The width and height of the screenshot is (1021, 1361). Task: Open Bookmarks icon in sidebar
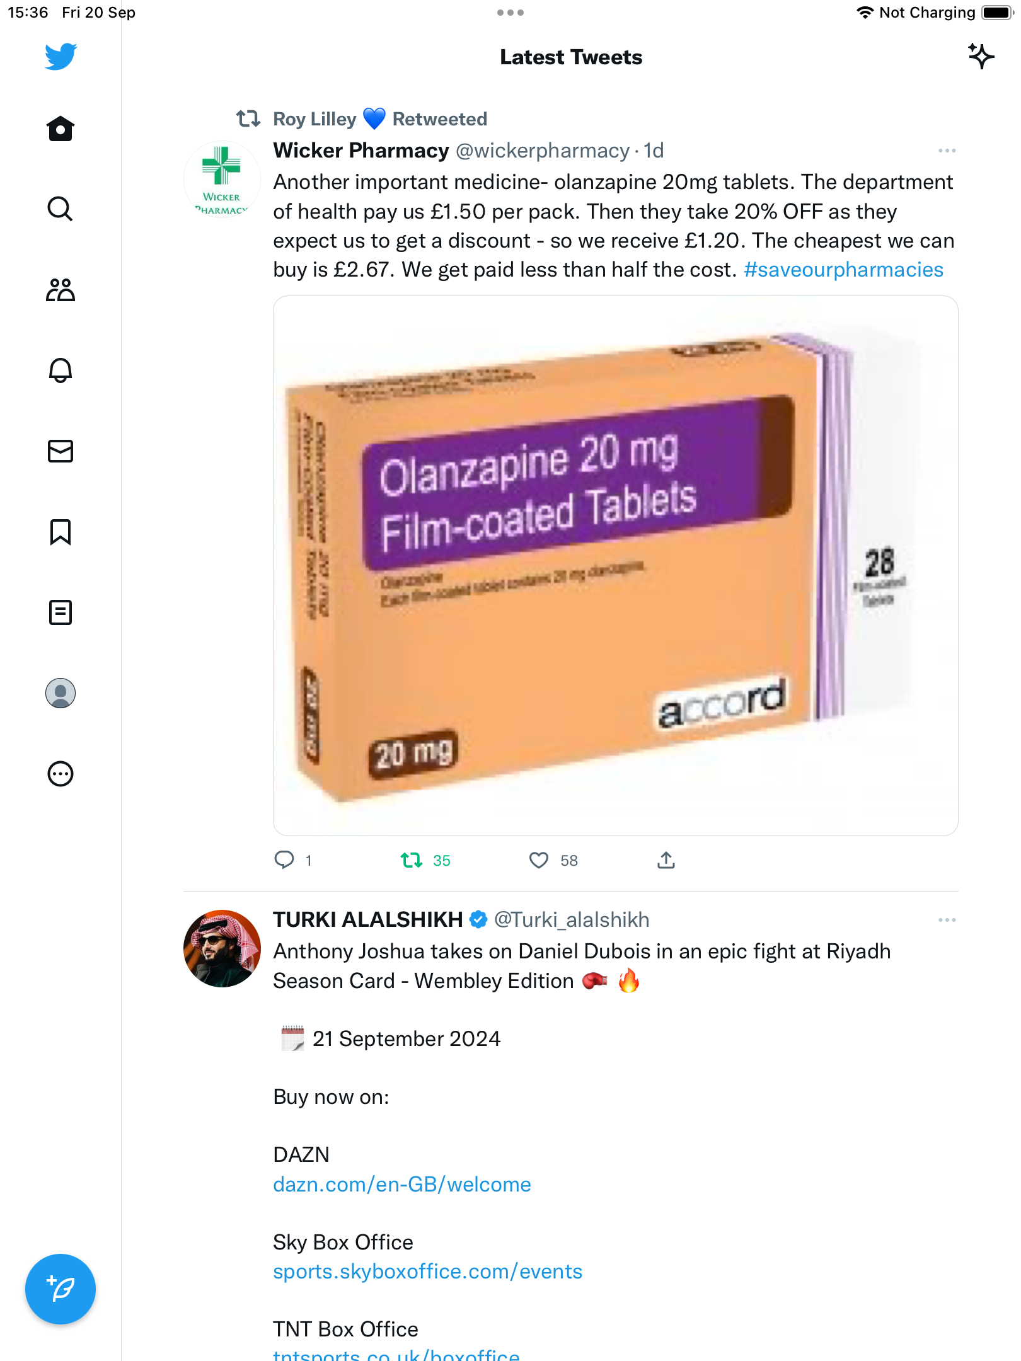point(61,532)
